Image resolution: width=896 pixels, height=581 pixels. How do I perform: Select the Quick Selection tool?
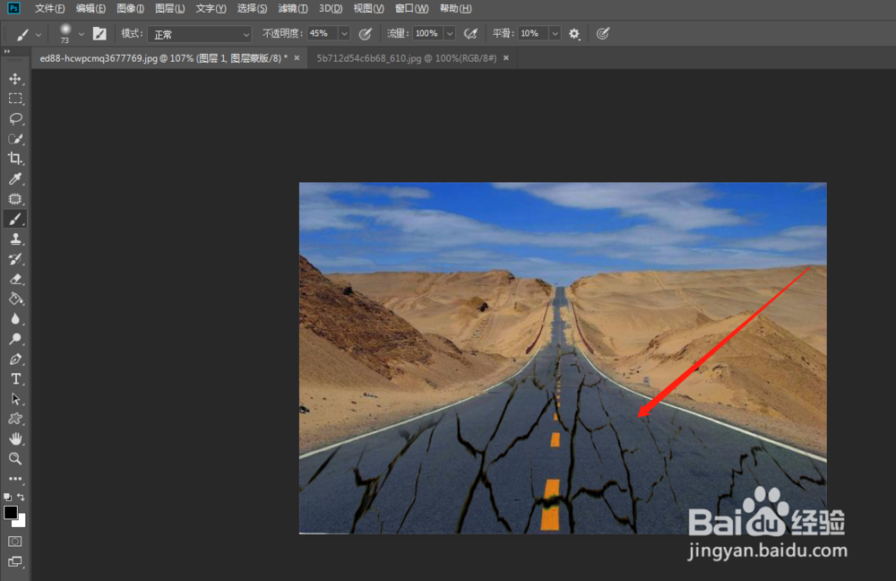[x=15, y=139]
